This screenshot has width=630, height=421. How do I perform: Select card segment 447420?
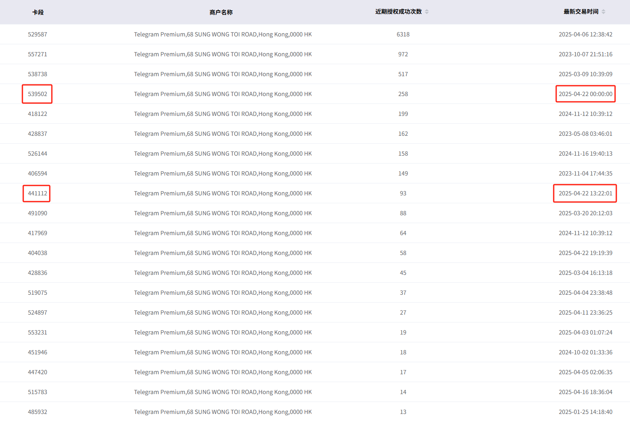click(37, 372)
